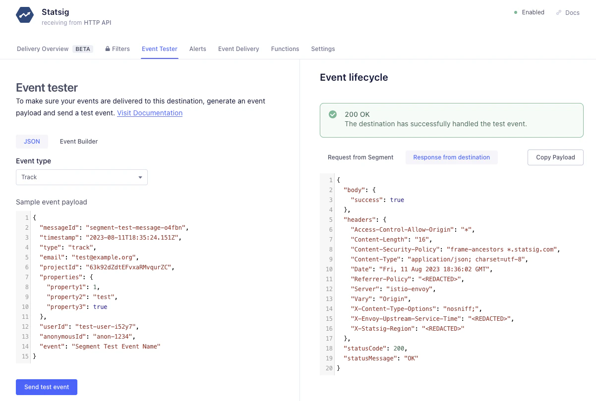Click the lock icon beside Filters

108,49
